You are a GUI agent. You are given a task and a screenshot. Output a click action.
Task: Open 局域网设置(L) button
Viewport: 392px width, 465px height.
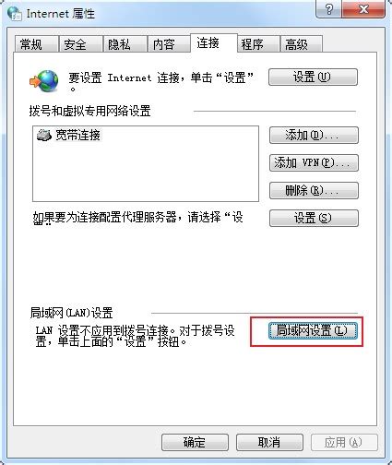point(313,331)
